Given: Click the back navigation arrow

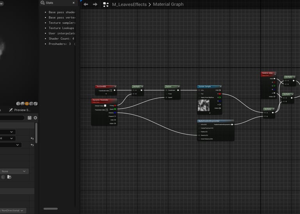Looking at the screenshot, I should 86,4.
